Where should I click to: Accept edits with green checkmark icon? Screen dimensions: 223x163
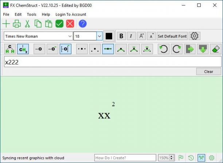[x=59, y=24]
